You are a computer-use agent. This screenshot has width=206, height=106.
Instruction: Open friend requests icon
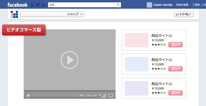click(x=32, y=5)
